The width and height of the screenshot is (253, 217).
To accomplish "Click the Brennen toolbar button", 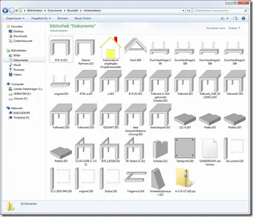I will click(x=62, y=18).
